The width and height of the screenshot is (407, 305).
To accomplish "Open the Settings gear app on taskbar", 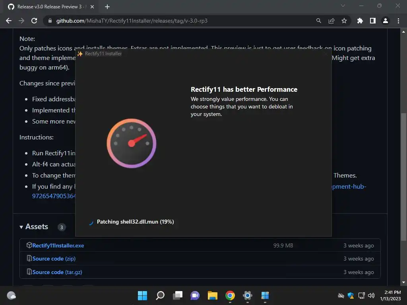I will [247, 295].
